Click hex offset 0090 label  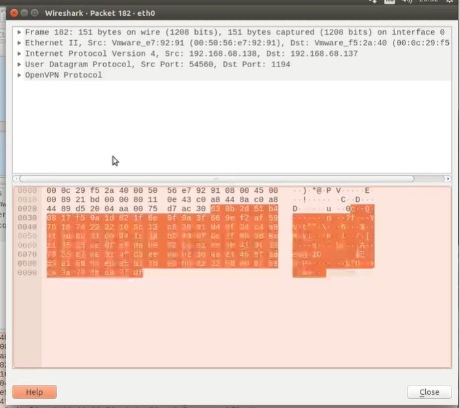click(28, 272)
